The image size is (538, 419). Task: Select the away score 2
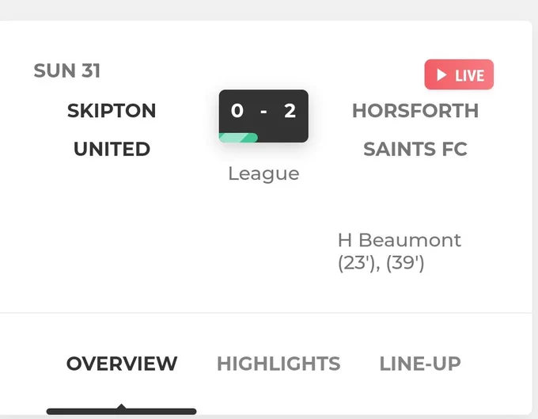coord(290,111)
